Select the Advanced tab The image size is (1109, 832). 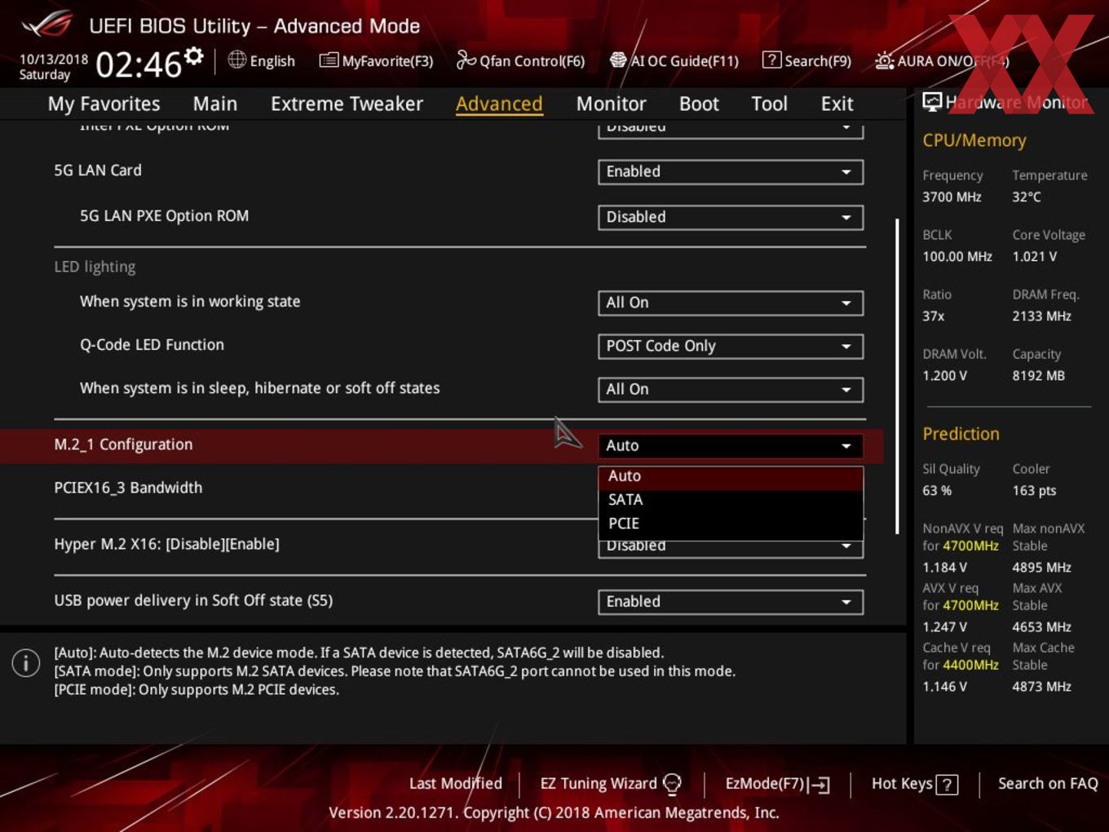[499, 104]
